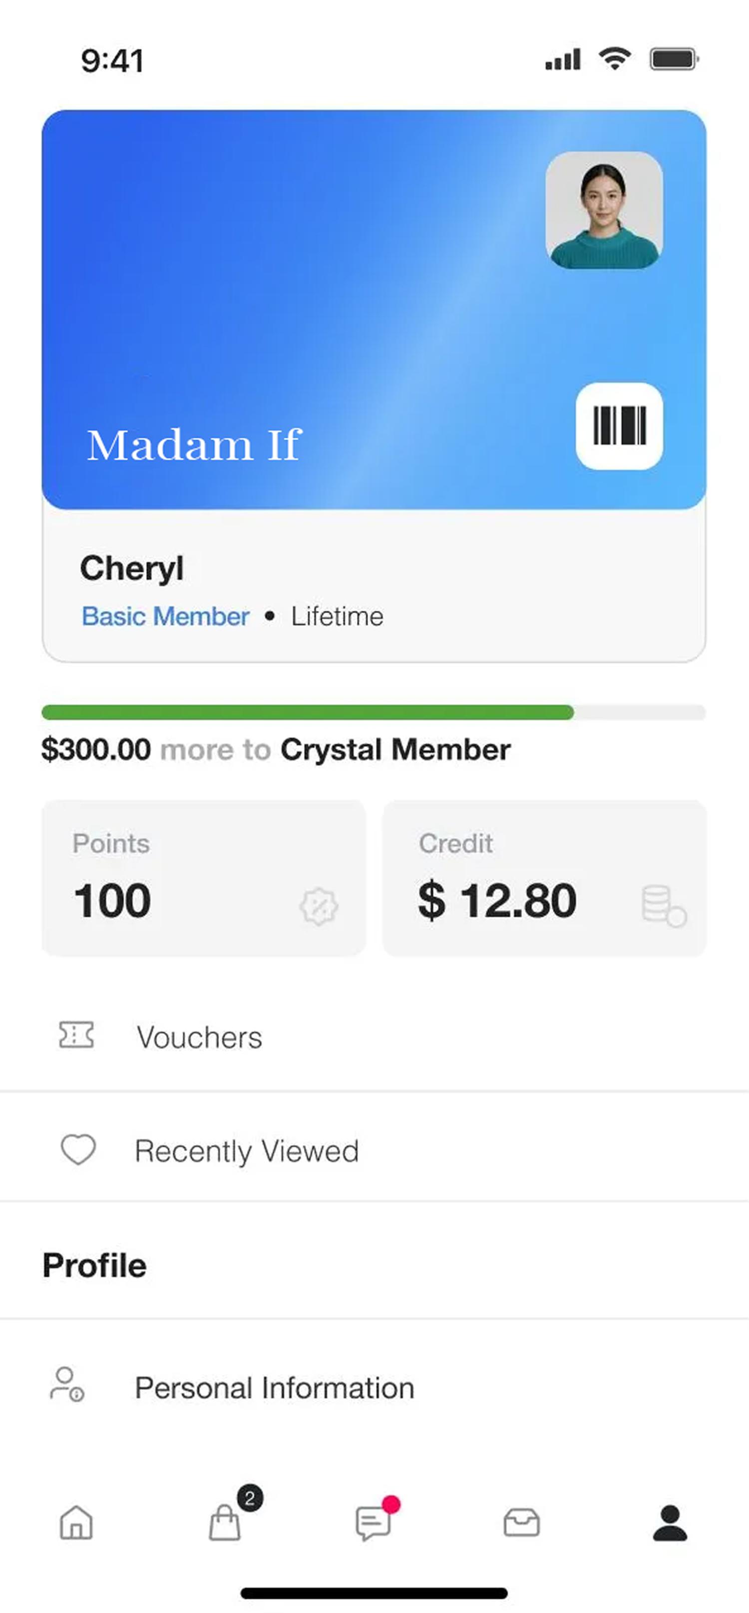Open Personal Information entry
This screenshot has width=749, height=1613.
(274, 1388)
